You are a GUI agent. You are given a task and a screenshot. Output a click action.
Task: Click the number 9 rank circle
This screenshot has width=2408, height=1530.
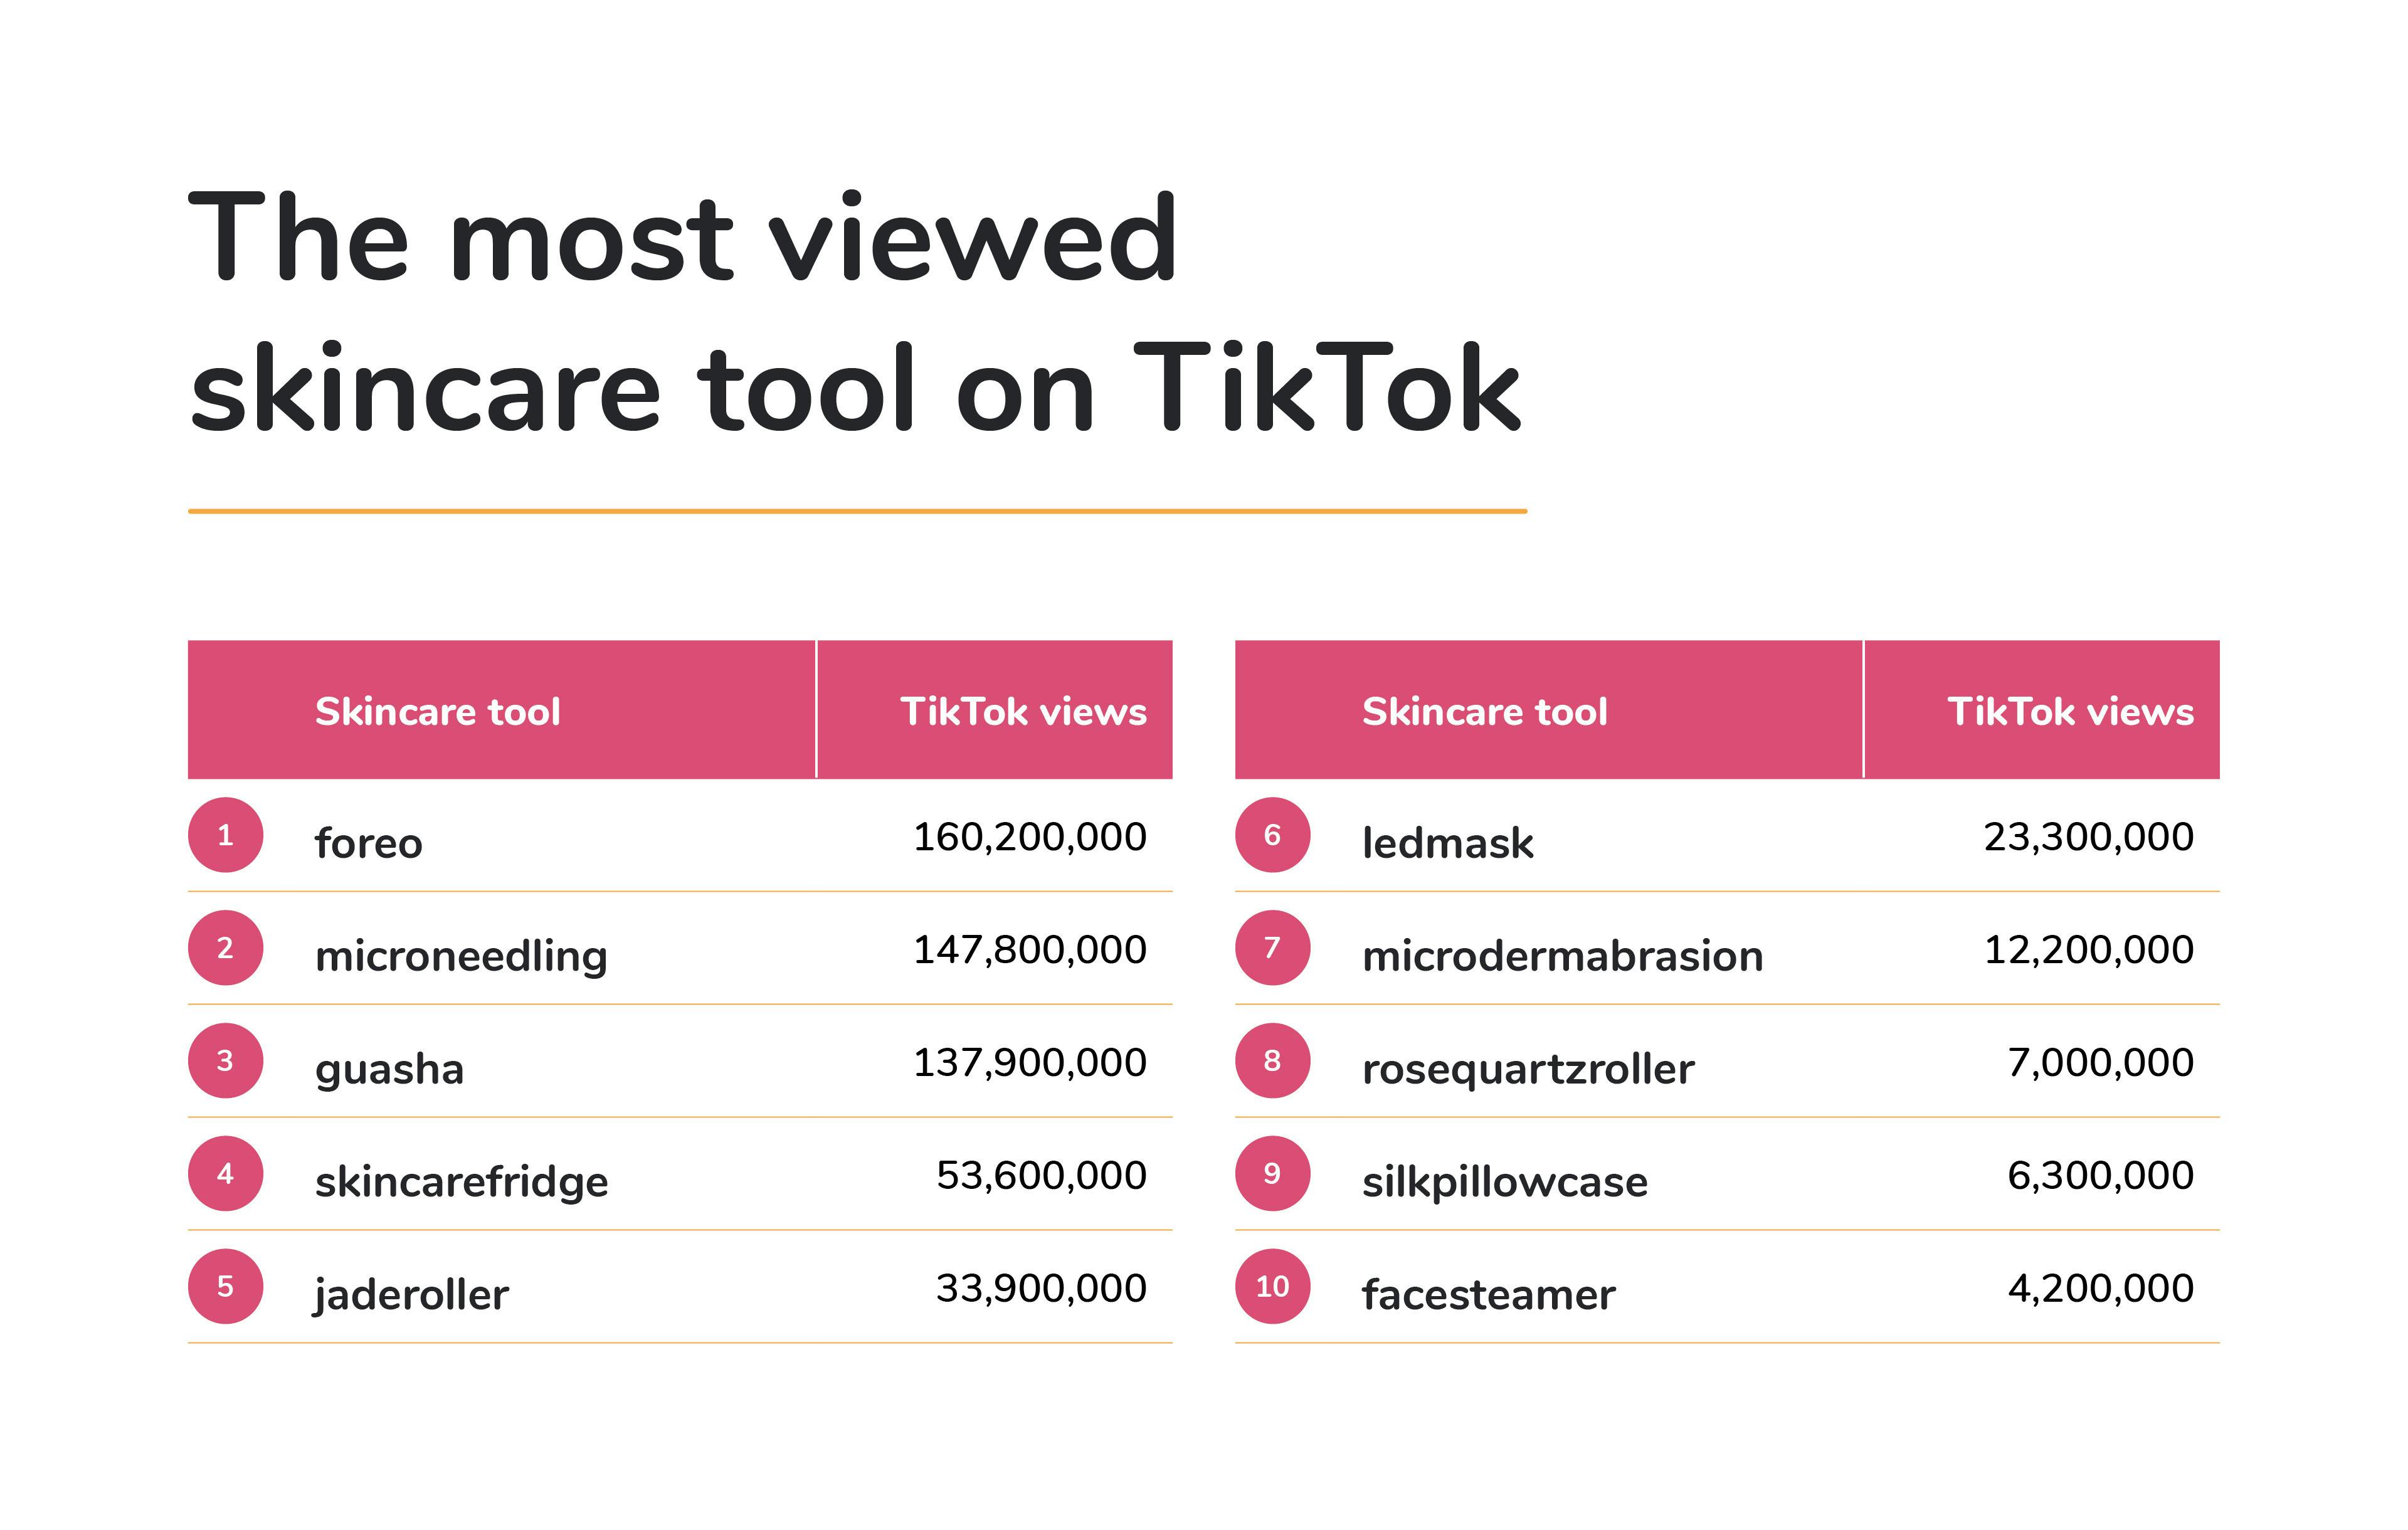(x=1272, y=1174)
